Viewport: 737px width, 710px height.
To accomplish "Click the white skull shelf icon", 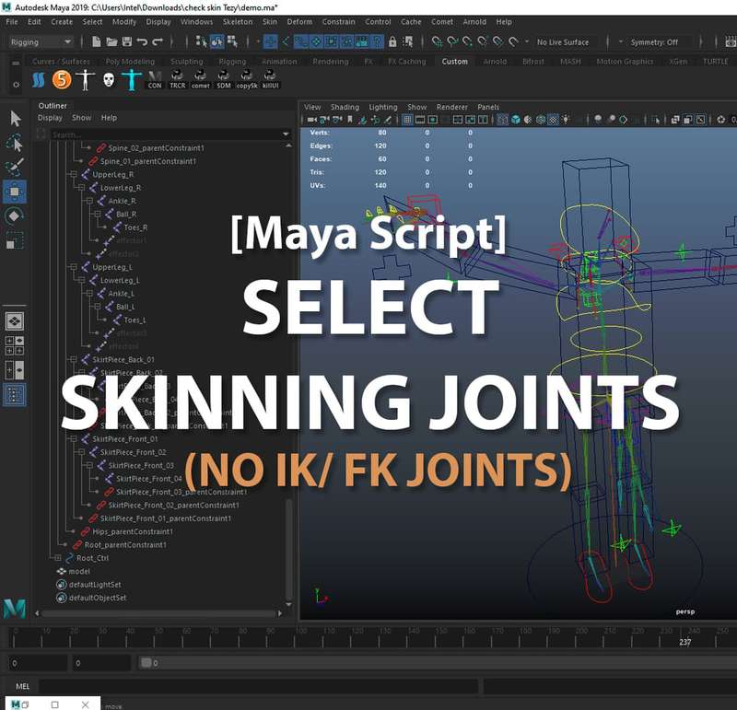I will [109, 79].
